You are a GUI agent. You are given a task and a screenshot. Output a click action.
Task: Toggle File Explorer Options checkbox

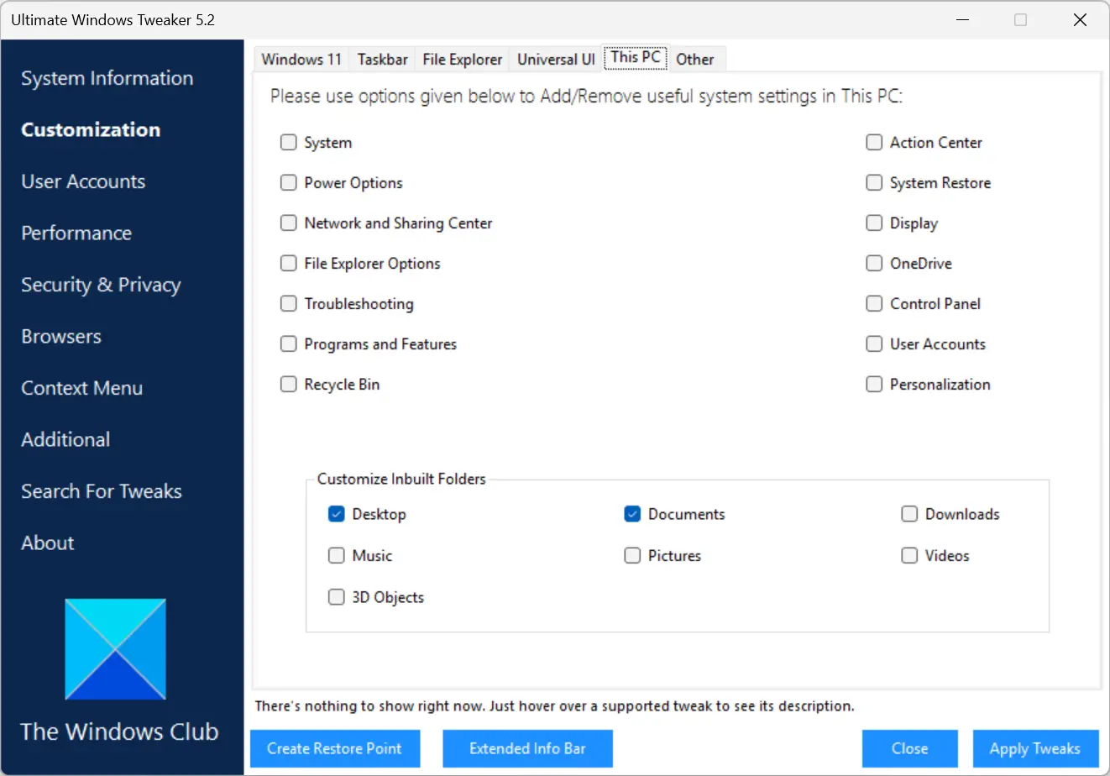coord(289,264)
